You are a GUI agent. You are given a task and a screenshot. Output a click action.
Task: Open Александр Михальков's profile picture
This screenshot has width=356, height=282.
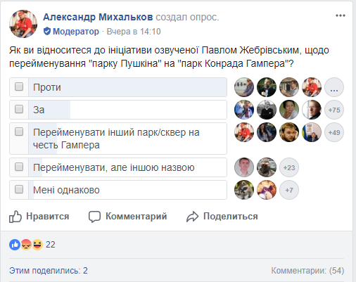(x=23, y=24)
